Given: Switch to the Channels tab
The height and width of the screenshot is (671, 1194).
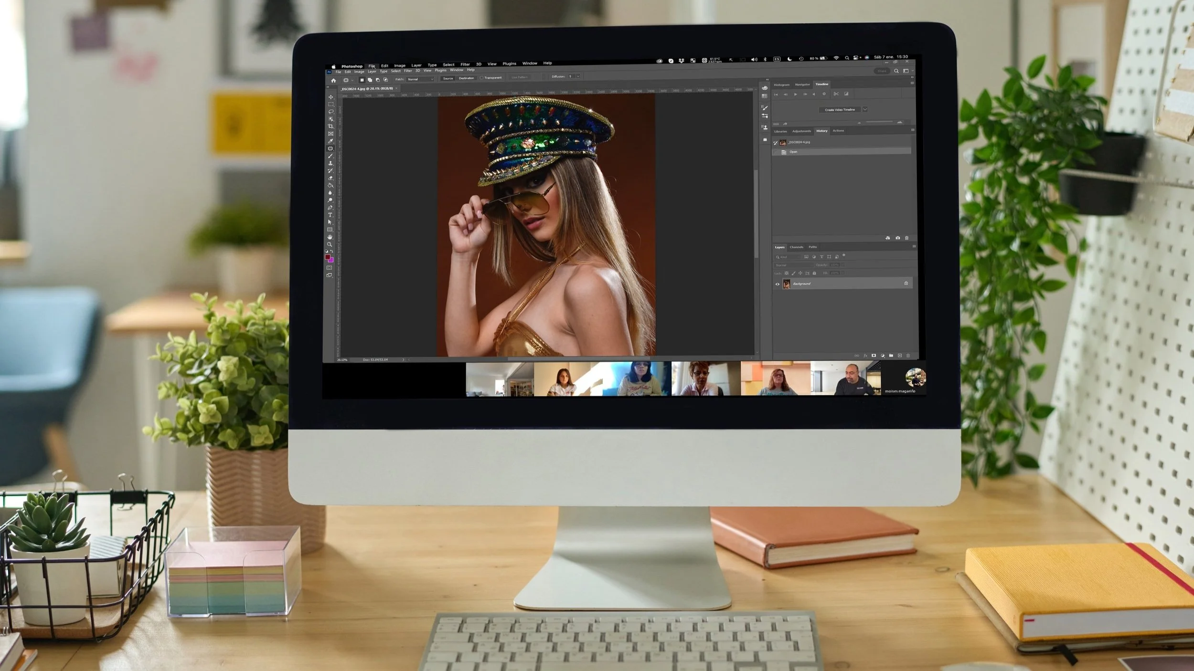Looking at the screenshot, I should pos(797,247).
